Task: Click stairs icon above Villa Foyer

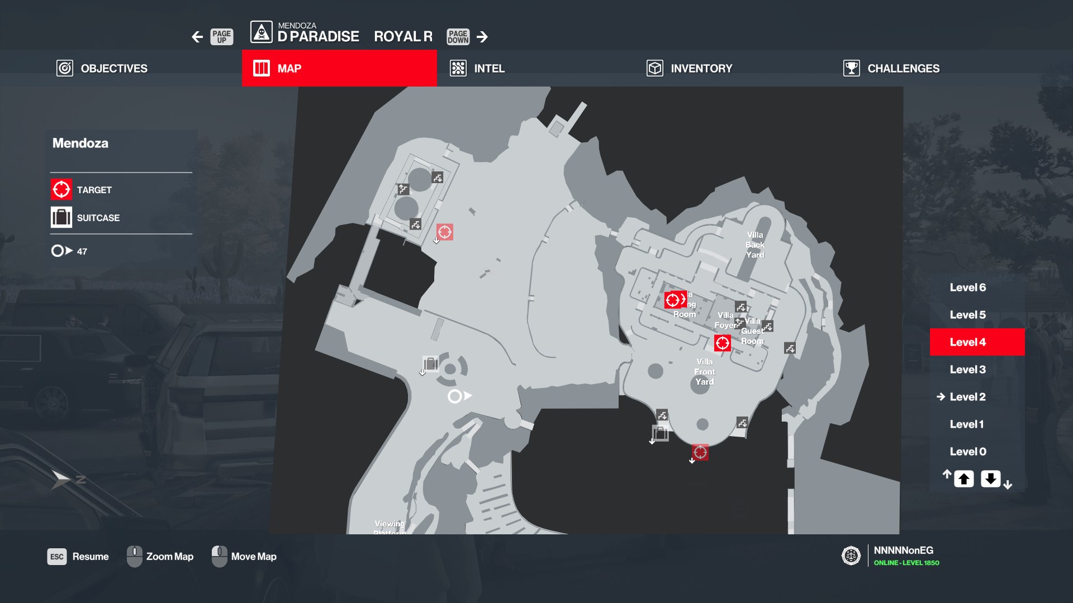Action: click(741, 307)
